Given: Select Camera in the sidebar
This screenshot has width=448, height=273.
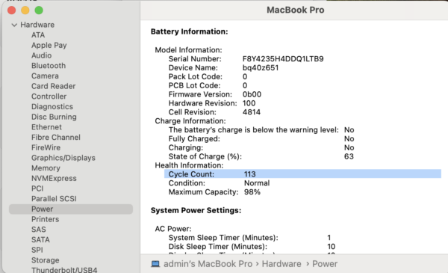Looking at the screenshot, I should (45, 76).
